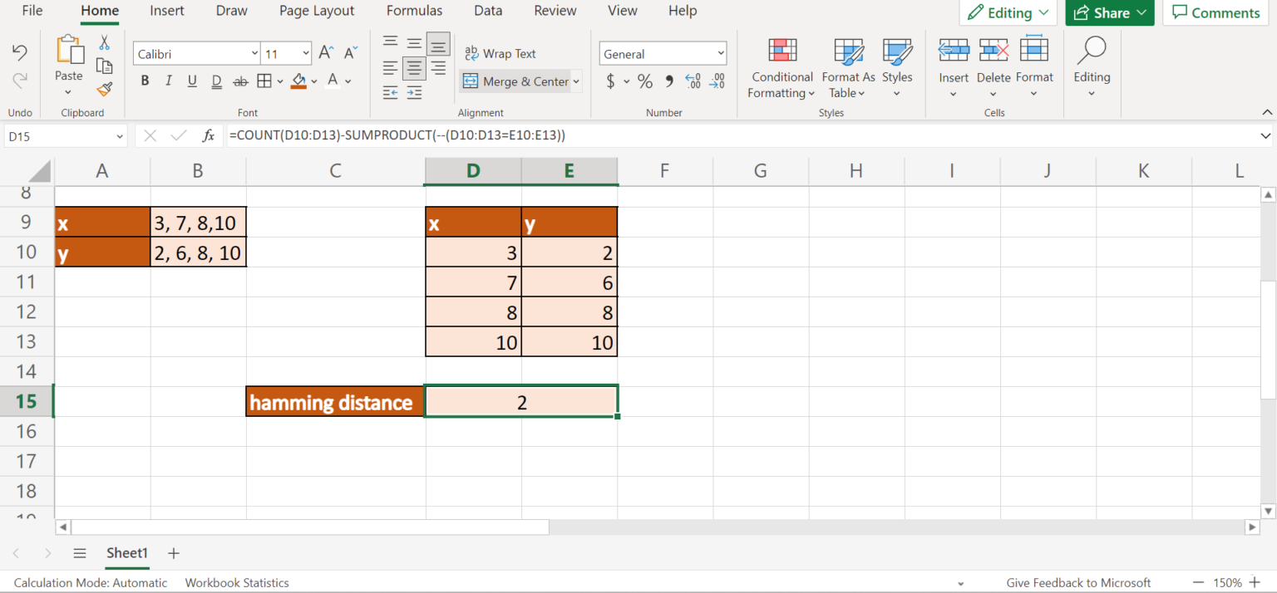Toggle italic formatting
Viewport: 1277px width, 593px height.
[168, 80]
